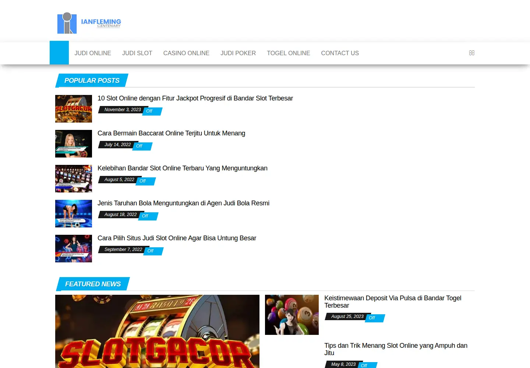This screenshot has height=368, width=530.
Task: Click the November 3, 2023 date tag
Action: [x=123, y=110]
